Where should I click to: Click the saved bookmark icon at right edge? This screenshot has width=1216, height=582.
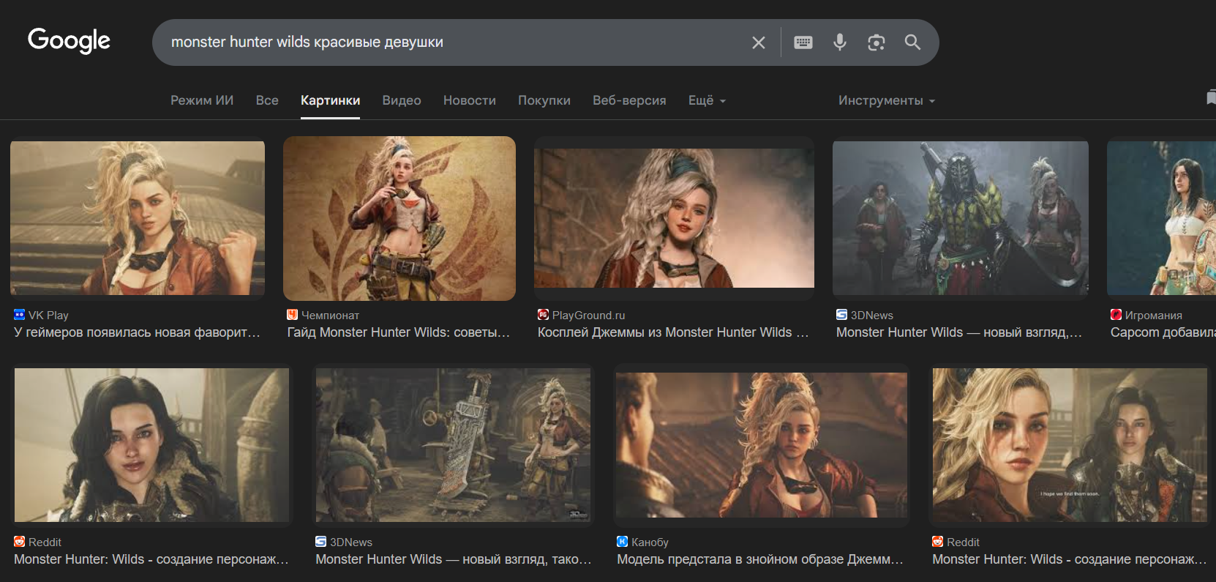click(x=1210, y=98)
